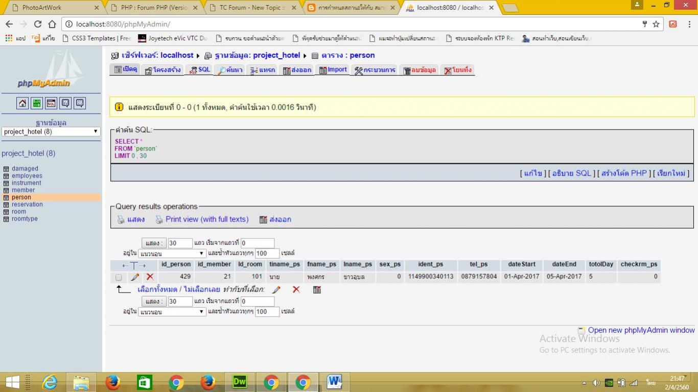Switch to the SQL tab
The width and height of the screenshot is (698, 392).
click(x=199, y=70)
